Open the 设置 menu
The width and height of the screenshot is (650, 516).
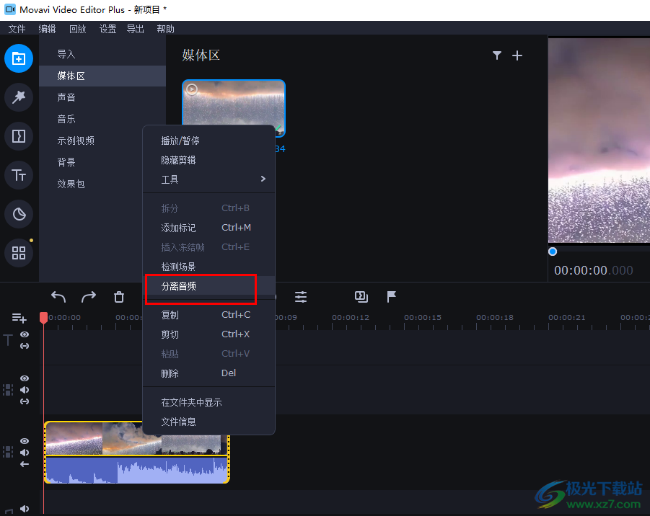pyautogui.click(x=107, y=29)
